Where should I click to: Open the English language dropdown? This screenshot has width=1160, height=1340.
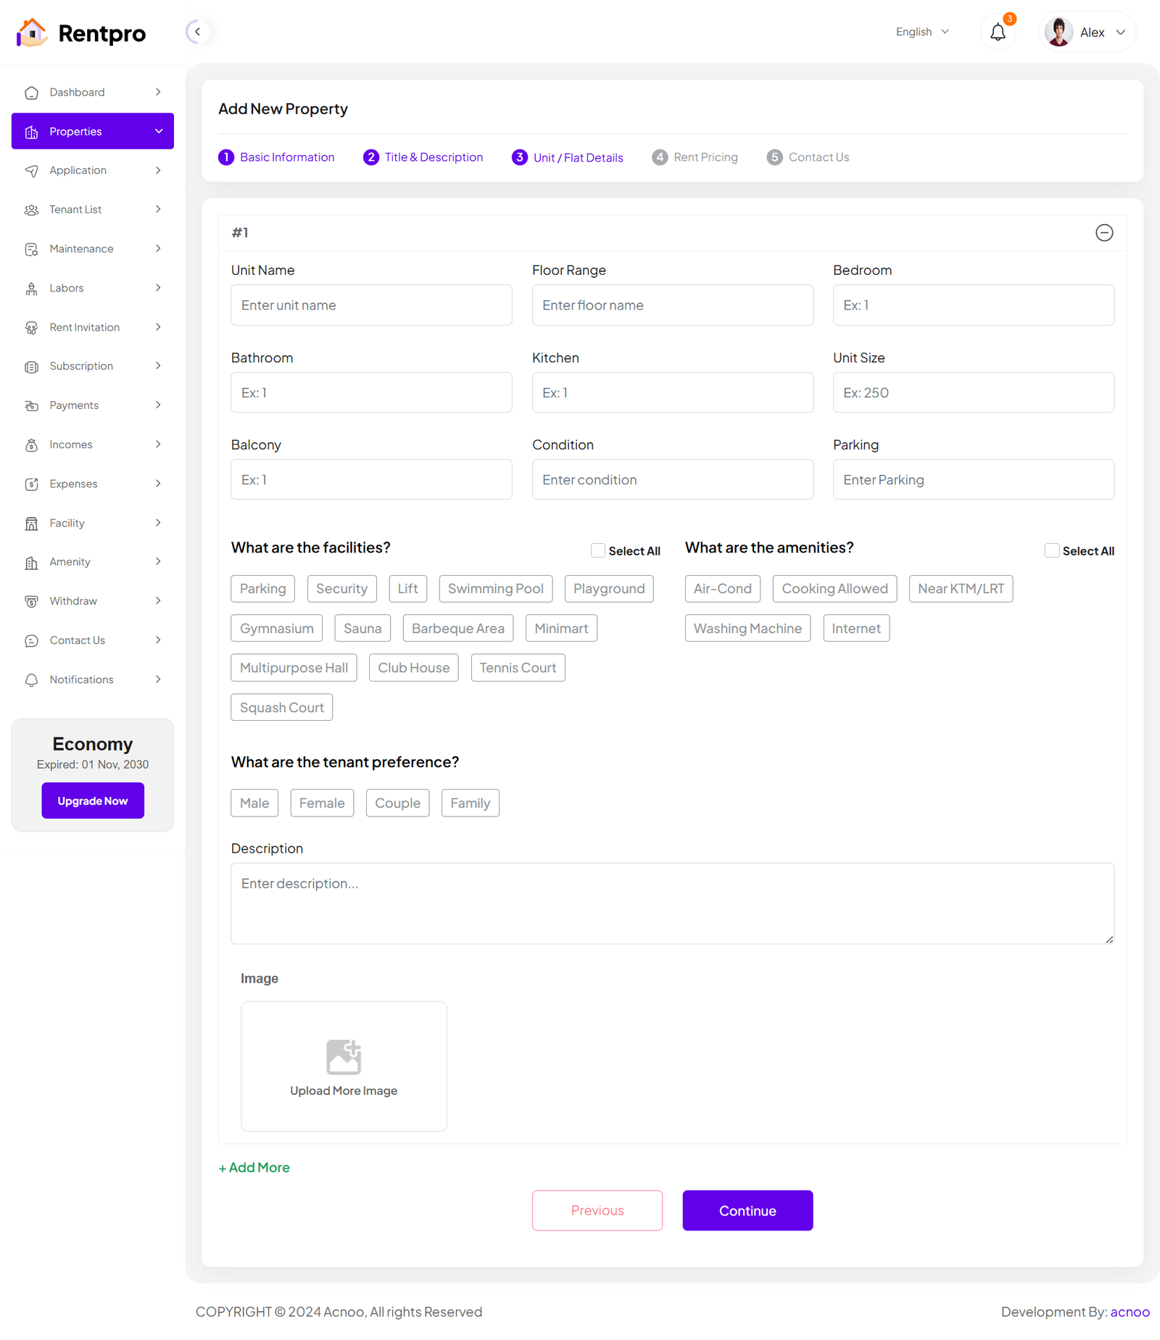point(921,32)
